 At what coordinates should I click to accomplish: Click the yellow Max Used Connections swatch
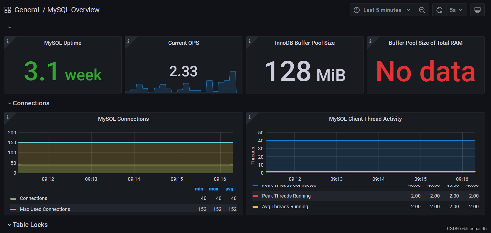click(13, 210)
